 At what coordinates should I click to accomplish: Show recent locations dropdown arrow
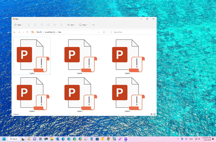[23, 32]
